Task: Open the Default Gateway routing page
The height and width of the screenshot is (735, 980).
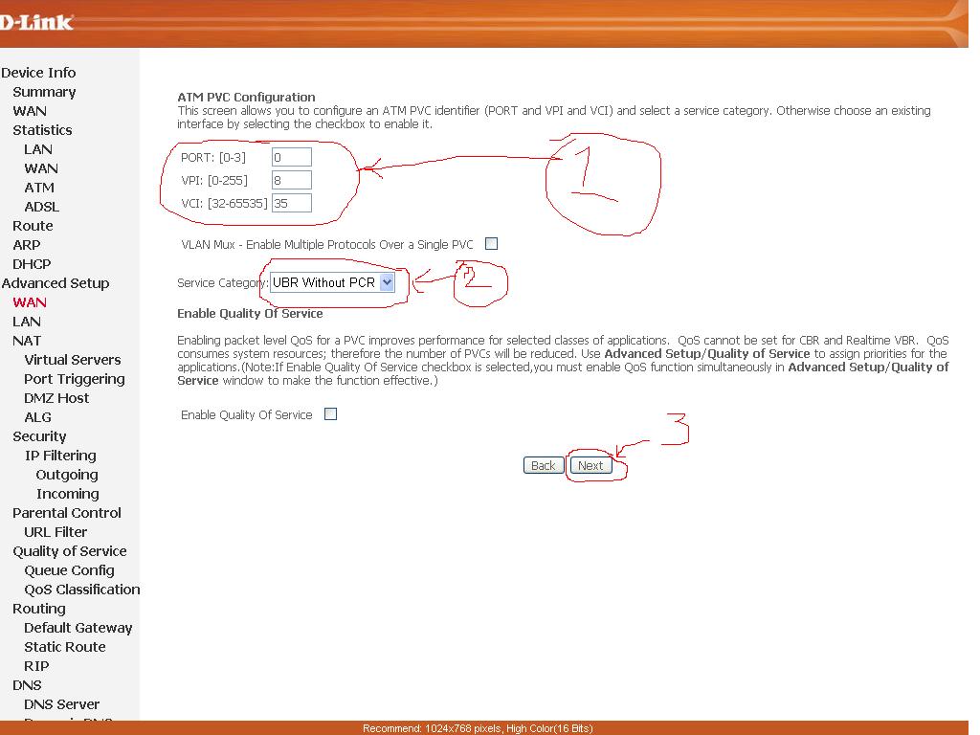Action: pos(78,628)
